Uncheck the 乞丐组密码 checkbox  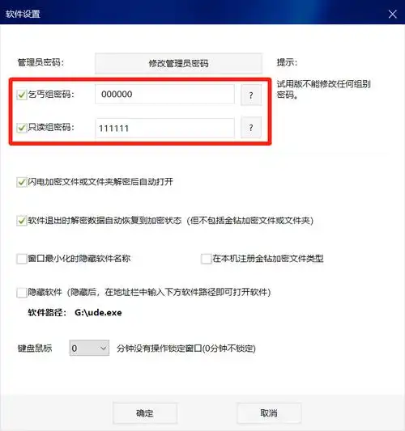point(22,95)
